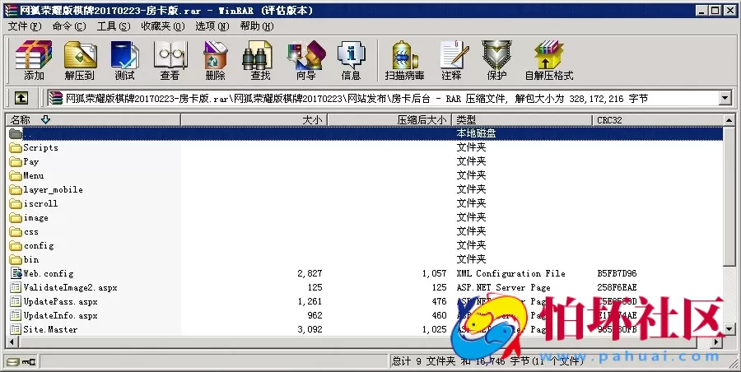Click "XML Configuration File" type cell
This screenshot has width=741, height=372.
point(510,274)
